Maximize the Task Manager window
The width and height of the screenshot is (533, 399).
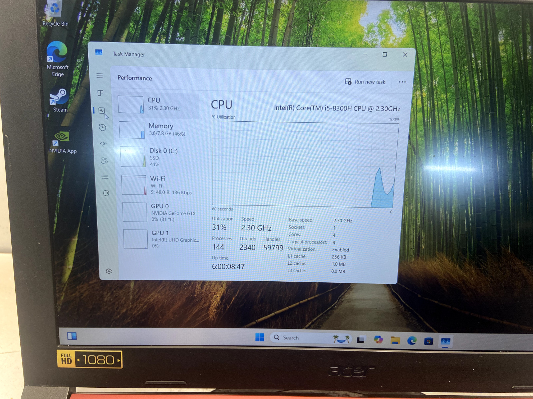[385, 54]
